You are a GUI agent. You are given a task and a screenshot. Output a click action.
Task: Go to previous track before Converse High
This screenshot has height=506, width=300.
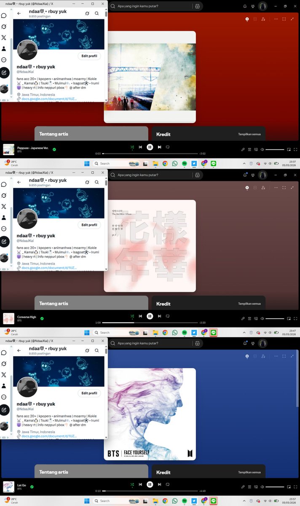click(x=140, y=316)
